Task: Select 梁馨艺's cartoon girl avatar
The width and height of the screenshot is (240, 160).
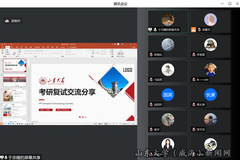Action: coord(210,20)
